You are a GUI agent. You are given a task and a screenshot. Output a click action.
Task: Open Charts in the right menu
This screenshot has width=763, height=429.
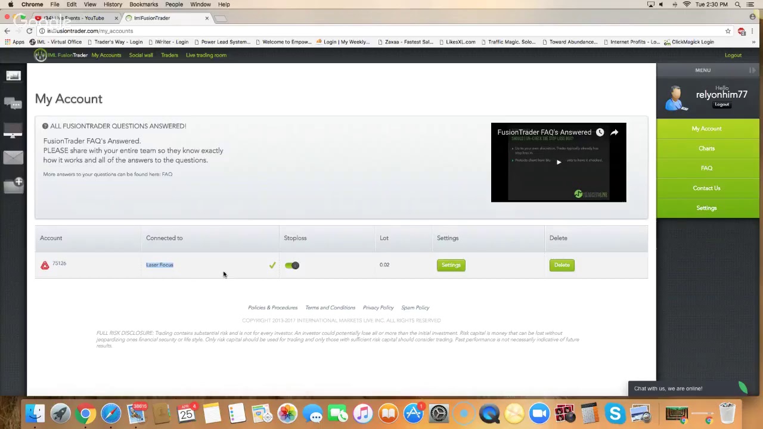click(706, 148)
